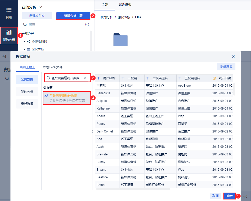Screen dimensions: 251x201
Task: Click the 活动推广 cell
Action: click(x=194, y=131)
